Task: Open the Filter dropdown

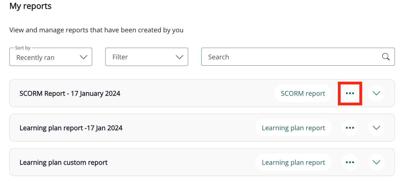Action: [x=146, y=57]
